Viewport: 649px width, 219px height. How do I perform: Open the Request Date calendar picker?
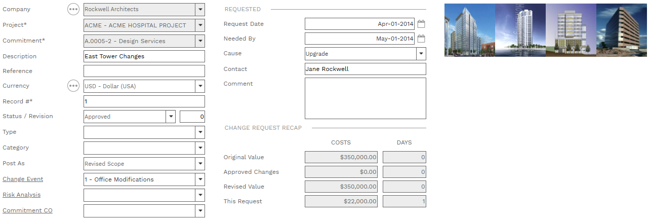coord(421,24)
